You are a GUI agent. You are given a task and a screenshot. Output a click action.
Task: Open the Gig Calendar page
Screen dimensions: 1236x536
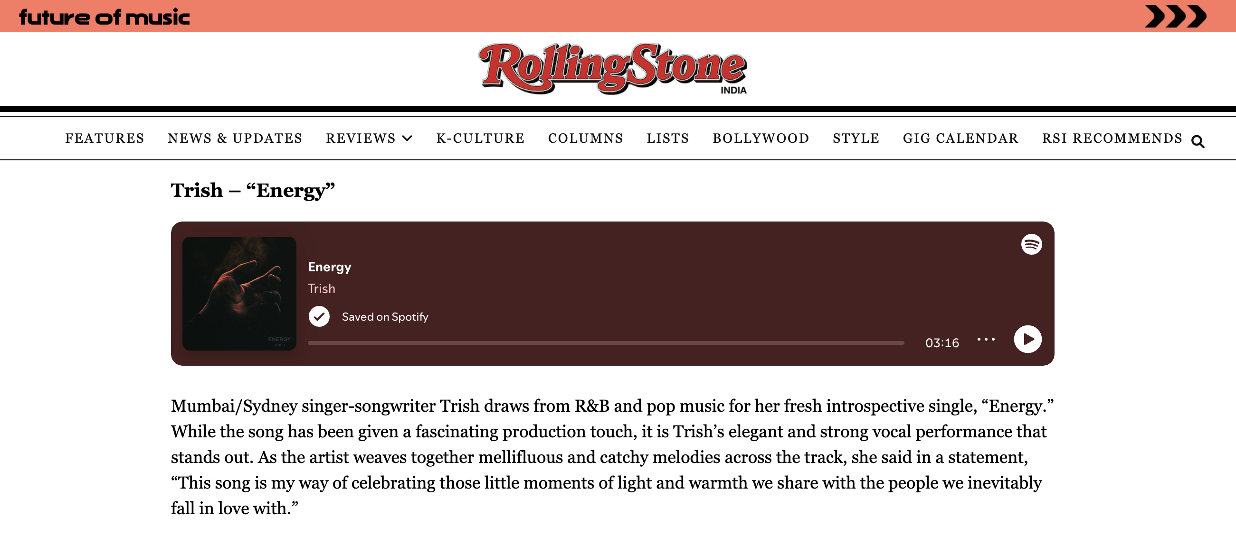coord(960,139)
